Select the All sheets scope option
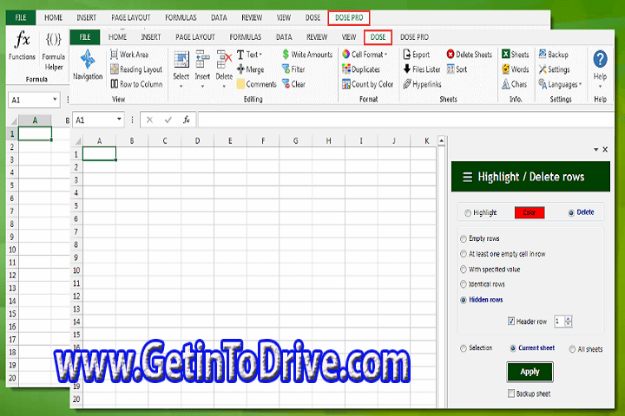The image size is (625, 416). [x=572, y=349]
